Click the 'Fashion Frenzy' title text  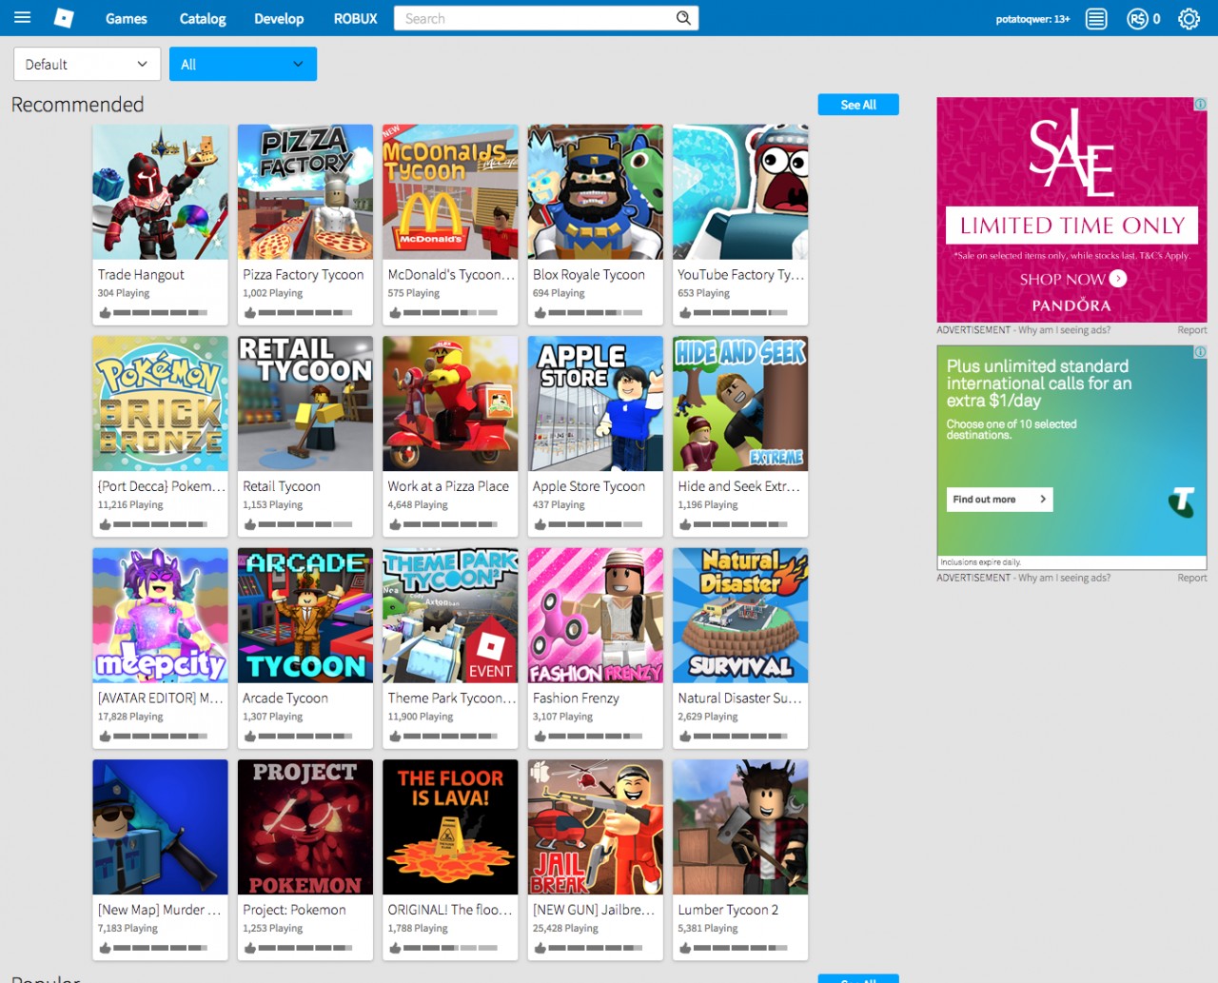click(576, 698)
